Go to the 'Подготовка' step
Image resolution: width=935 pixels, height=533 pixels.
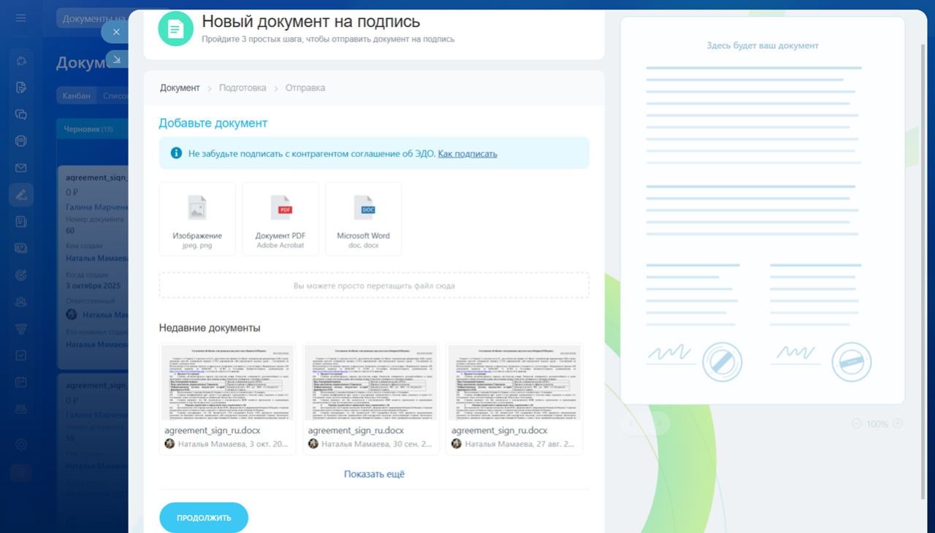coord(243,88)
